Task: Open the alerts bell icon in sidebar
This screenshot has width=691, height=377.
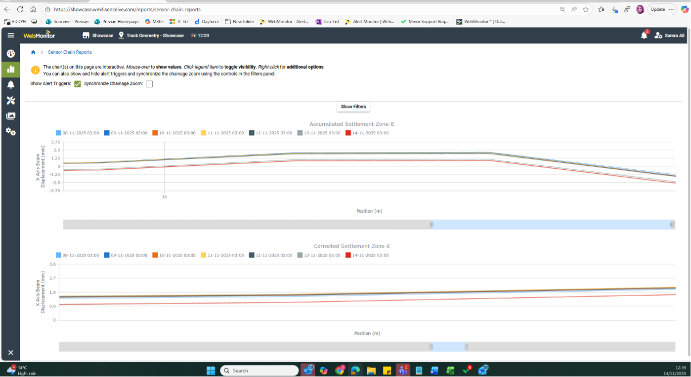Action: pyautogui.click(x=10, y=85)
